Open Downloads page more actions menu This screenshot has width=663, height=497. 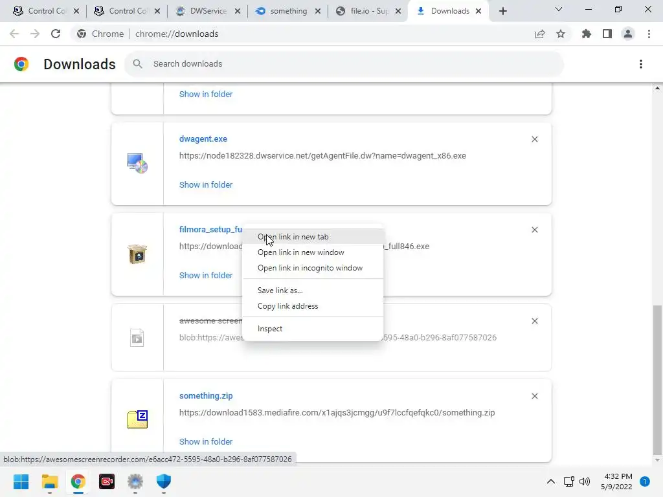click(641, 64)
